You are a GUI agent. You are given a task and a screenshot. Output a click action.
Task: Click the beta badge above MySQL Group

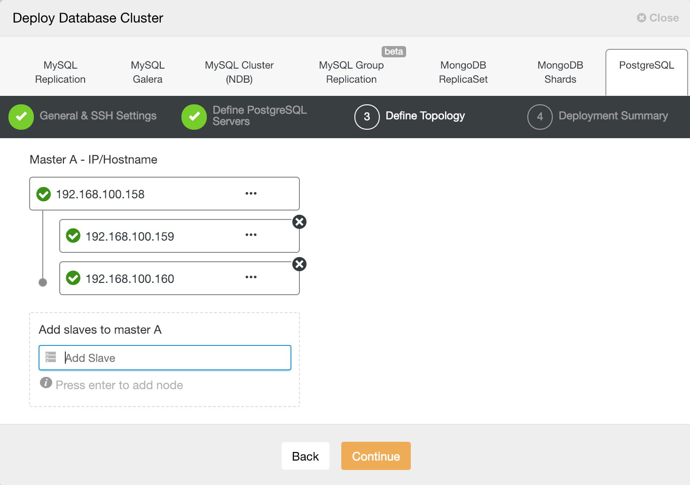click(394, 51)
